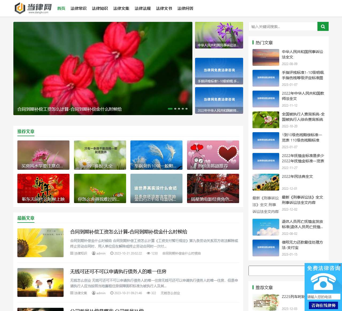Go to 法律文集 section
The image size is (342, 311).
pyautogui.click(x=121, y=8)
